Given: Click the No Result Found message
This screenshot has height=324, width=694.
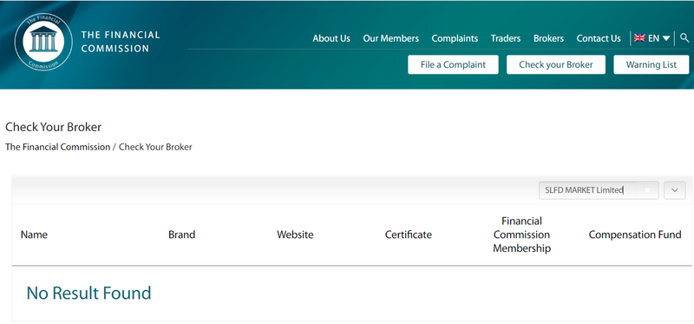Looking at the screenshot, I should pyautogui.click(x=89, y=293).
